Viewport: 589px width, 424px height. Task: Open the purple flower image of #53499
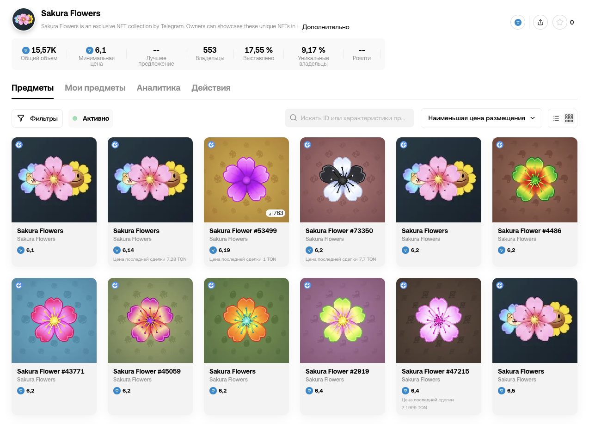click(246, 180)
